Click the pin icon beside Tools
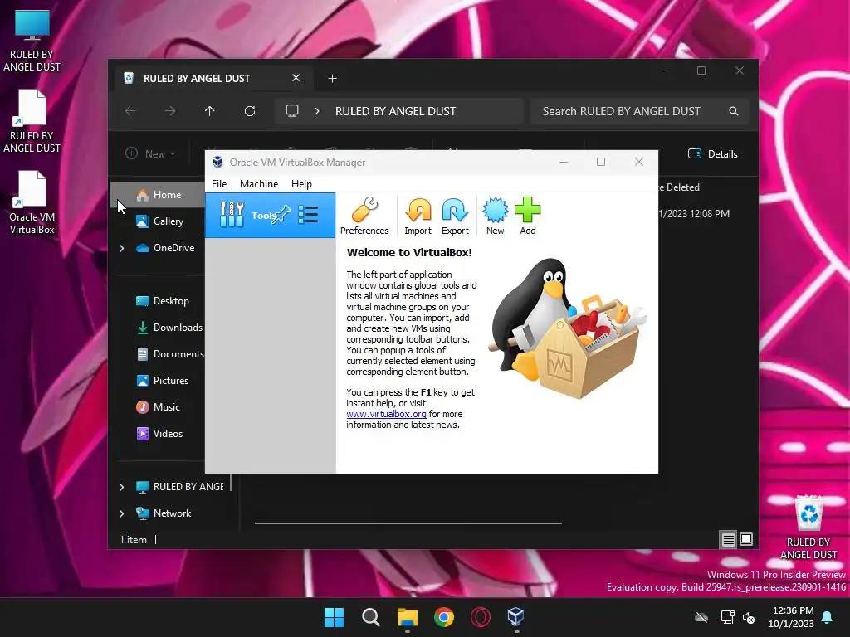Screen dimensions: 850x637 [281, 215]
